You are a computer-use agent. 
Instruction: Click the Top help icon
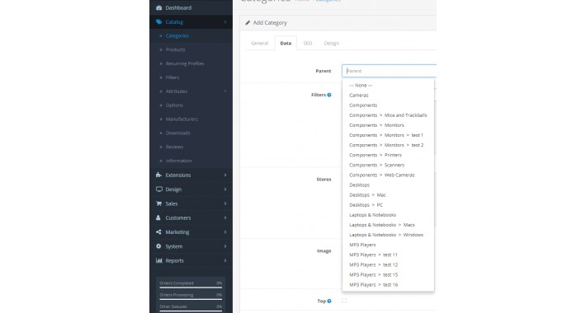coord(329,301)
